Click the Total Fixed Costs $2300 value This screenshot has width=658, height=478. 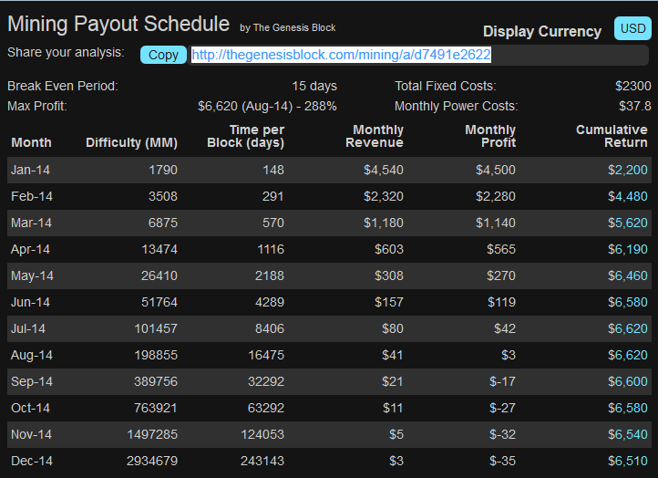point(633,86)
